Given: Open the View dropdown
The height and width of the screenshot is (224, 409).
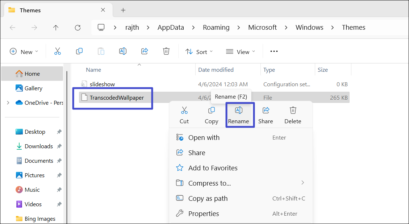Looking at the screenshot, I should (x=240, y=52).
